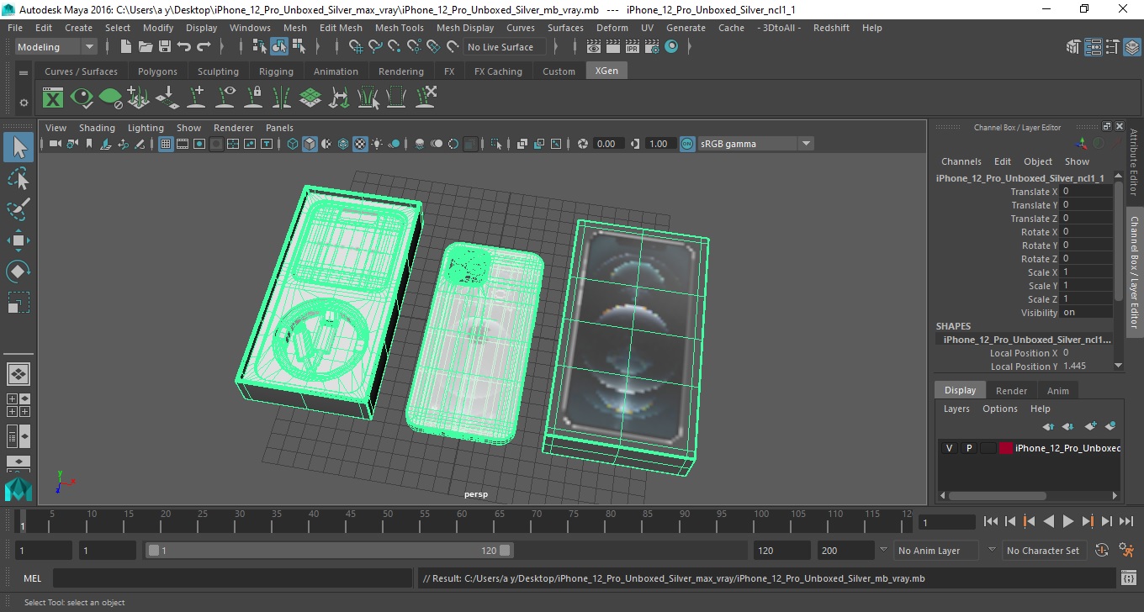
Task: Open the viewport Shading menu
Action: coord(97,128)
